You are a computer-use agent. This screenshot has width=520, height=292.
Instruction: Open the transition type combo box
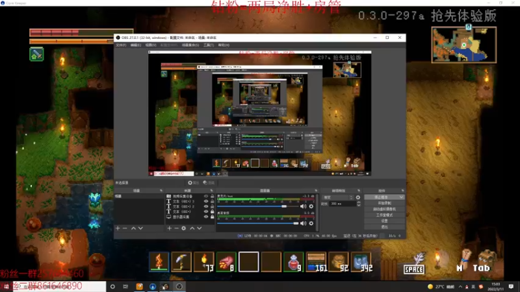337,197
